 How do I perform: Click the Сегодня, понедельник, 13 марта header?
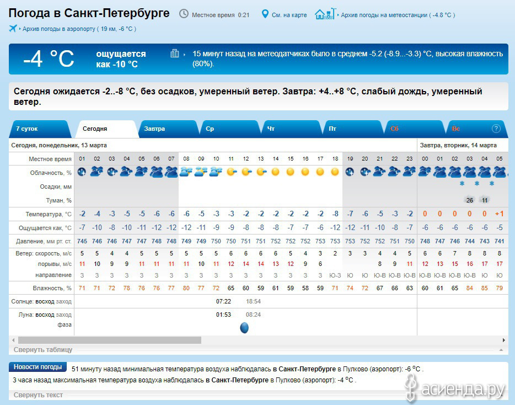59,145
